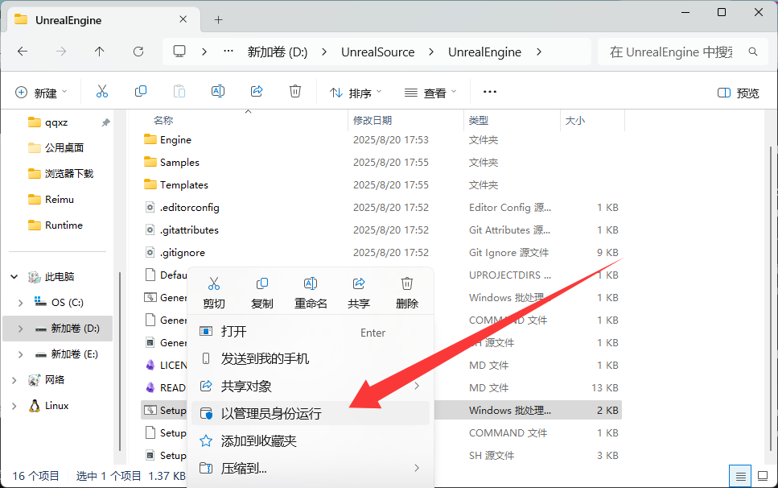Viewport: 778px width, 488px height.
Task: Choose 以管理员身份运行 in the context menu
Action: 310,414
